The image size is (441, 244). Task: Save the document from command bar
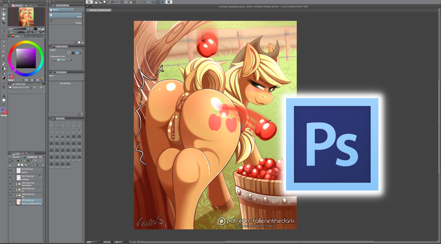tap(104, 2)
